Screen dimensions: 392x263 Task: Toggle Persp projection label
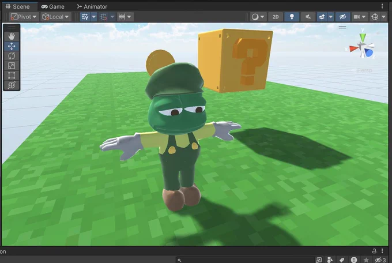(x=364, y=70)
